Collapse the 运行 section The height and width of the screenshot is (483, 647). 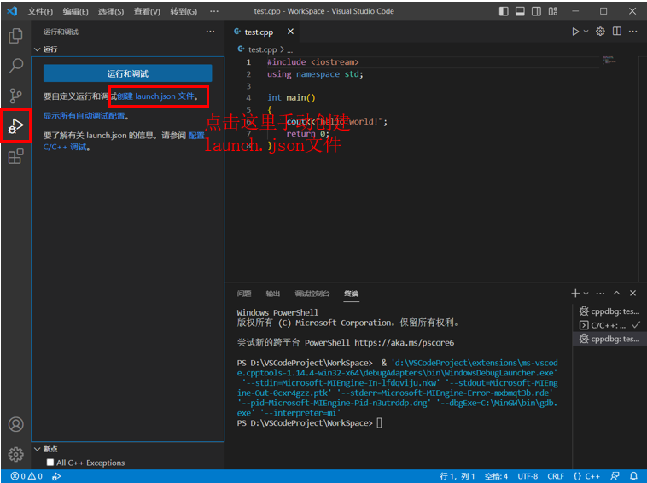pyautogui.click(x=46, y=49)
